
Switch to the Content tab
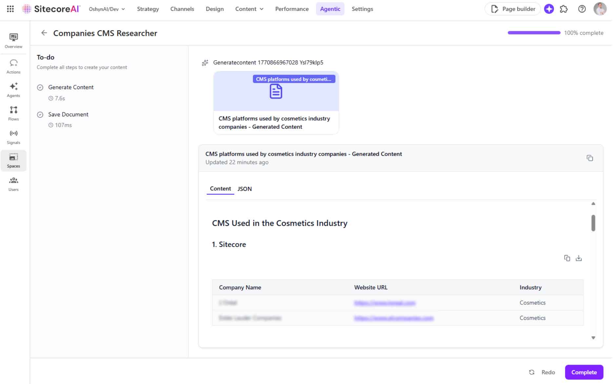pos(220,189)
